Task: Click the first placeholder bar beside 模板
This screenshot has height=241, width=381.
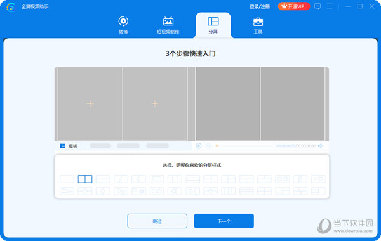Action: coord(100,146)
